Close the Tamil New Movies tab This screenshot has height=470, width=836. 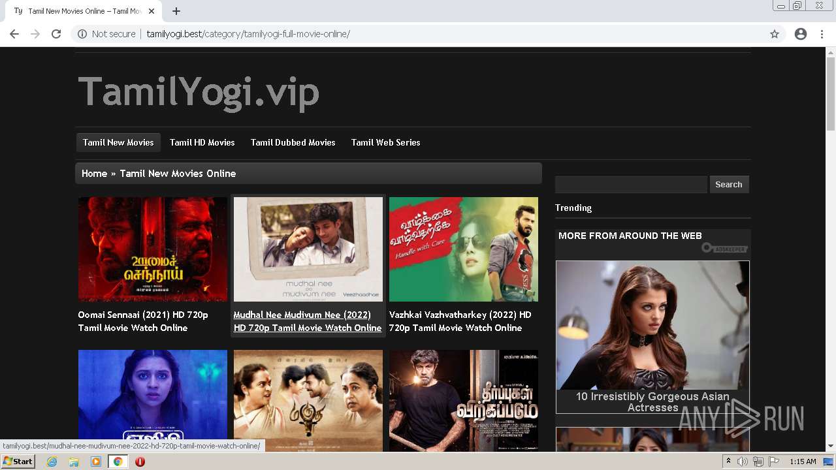pyautogui.click(x=152, y=11)
